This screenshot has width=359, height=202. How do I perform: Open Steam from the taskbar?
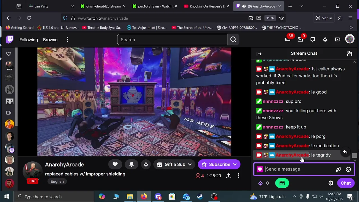[200, 197]
